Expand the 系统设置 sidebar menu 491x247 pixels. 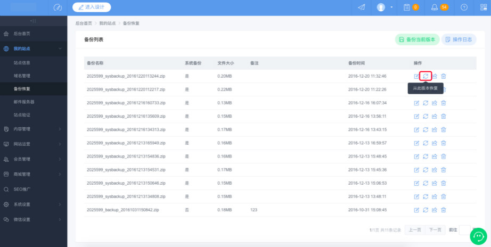[34, 204]
